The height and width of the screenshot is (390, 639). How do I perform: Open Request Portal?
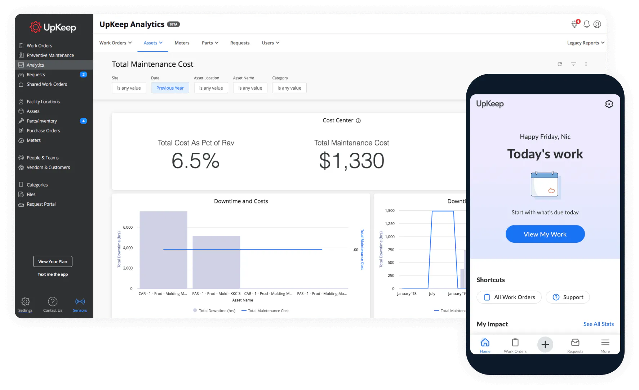pos(53,204)
